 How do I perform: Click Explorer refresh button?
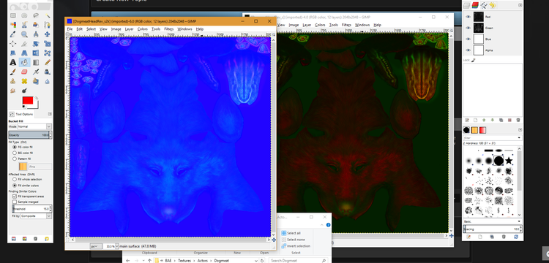[x=262, y=261]
